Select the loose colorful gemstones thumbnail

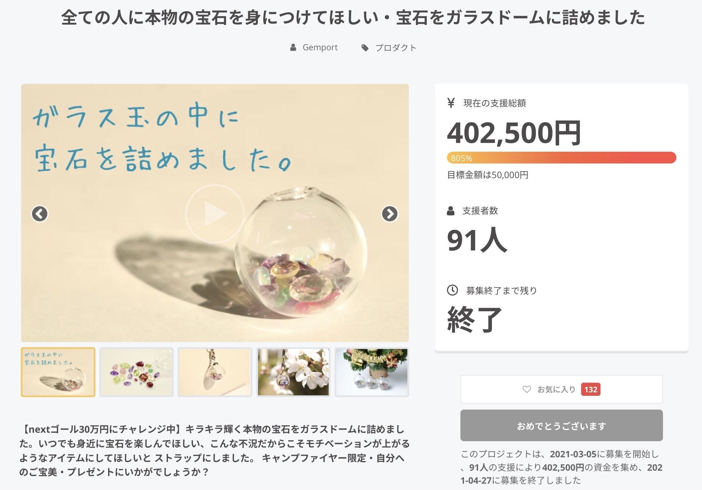point(136,372)
